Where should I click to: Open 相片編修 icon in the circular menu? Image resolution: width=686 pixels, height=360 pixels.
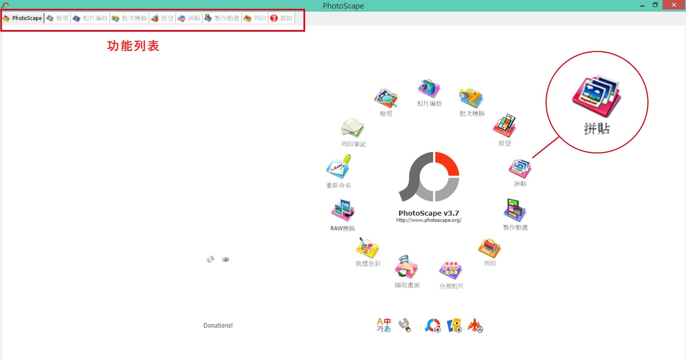point(429,88)
